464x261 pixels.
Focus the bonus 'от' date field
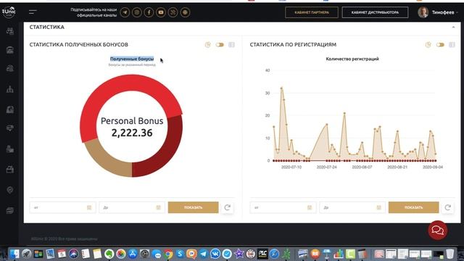[x=62, y=207]
